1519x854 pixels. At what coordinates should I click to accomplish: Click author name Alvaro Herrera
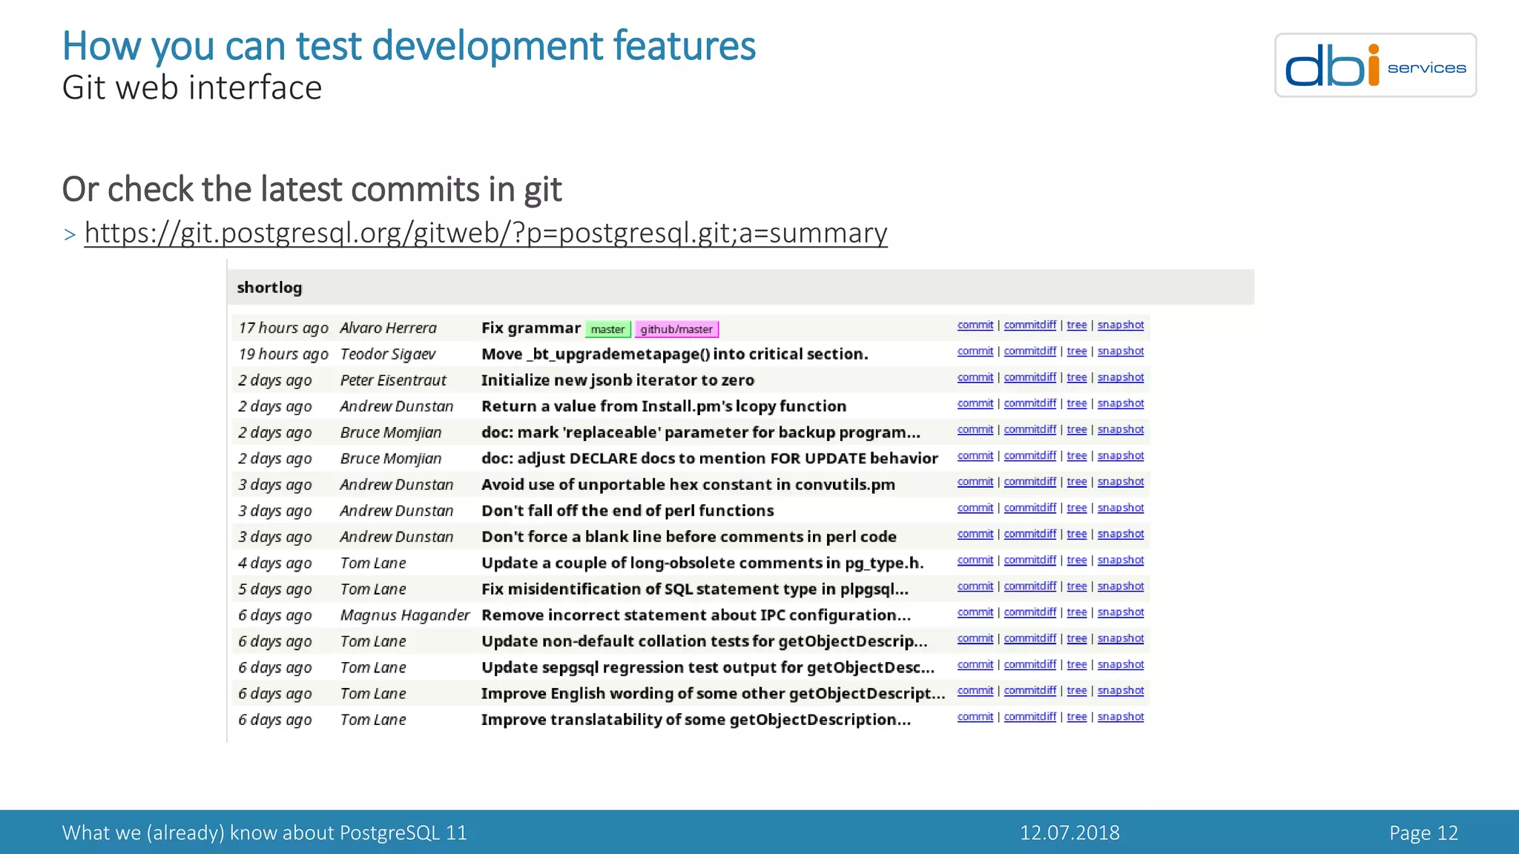(388, 328)
